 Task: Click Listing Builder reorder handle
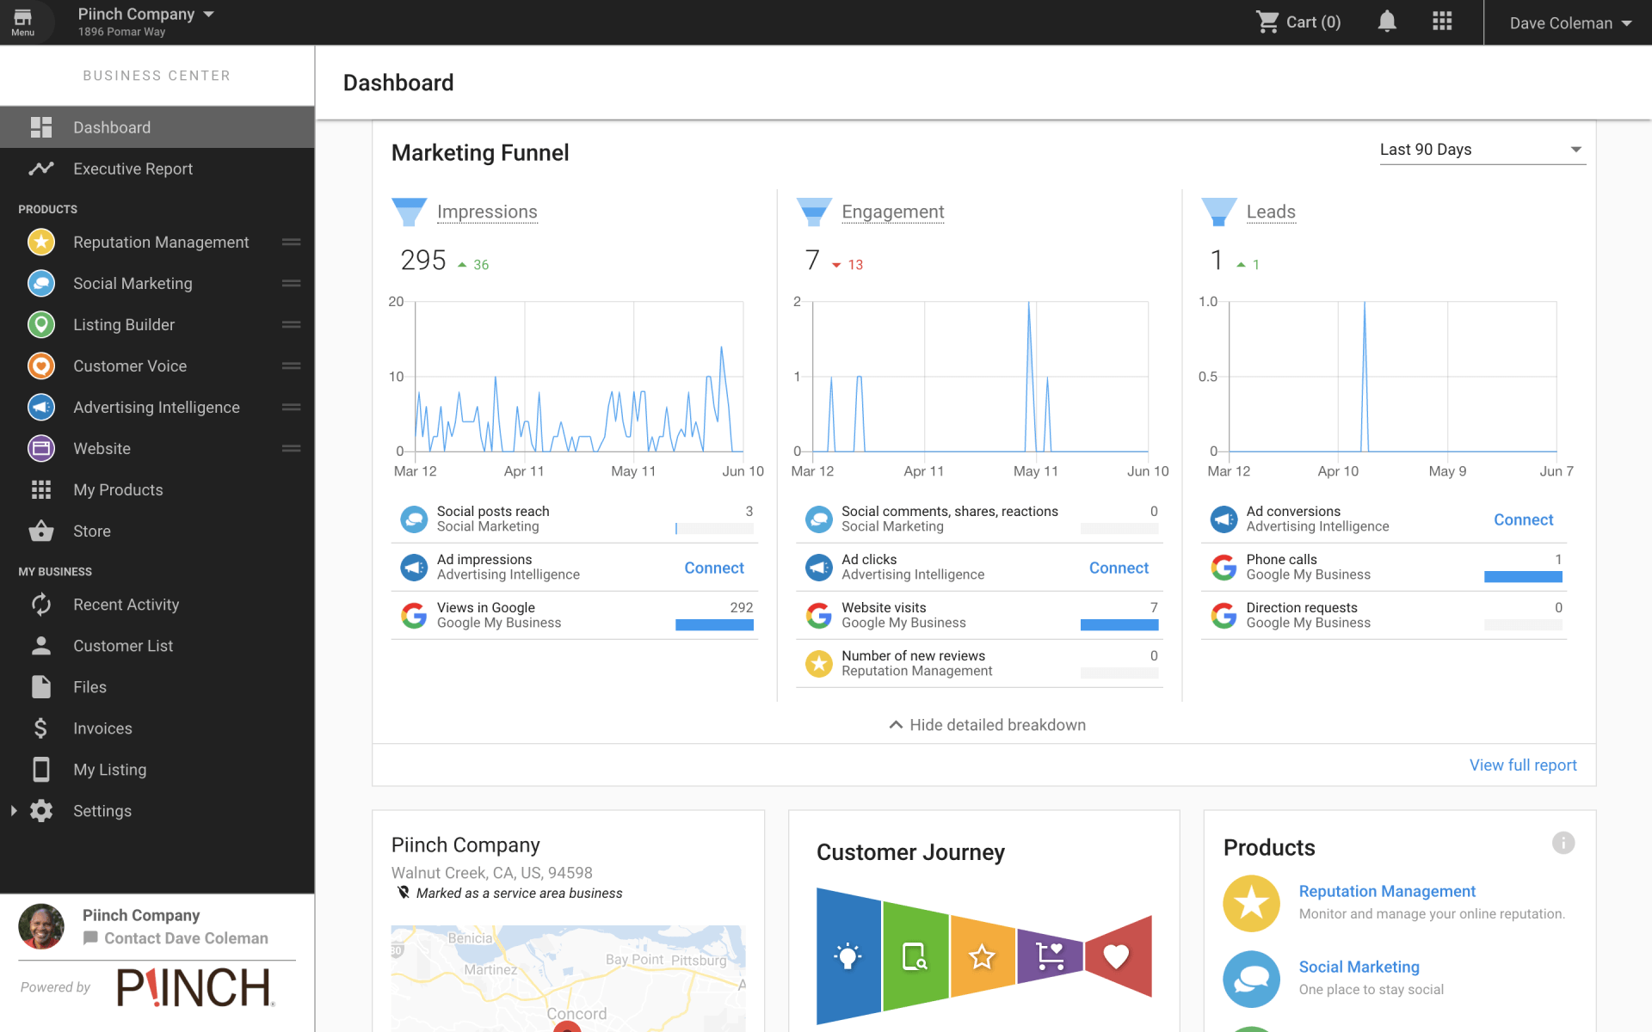[x=292, y=325]
